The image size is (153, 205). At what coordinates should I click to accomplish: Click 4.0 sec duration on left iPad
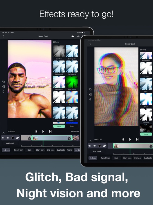[6, 150]
